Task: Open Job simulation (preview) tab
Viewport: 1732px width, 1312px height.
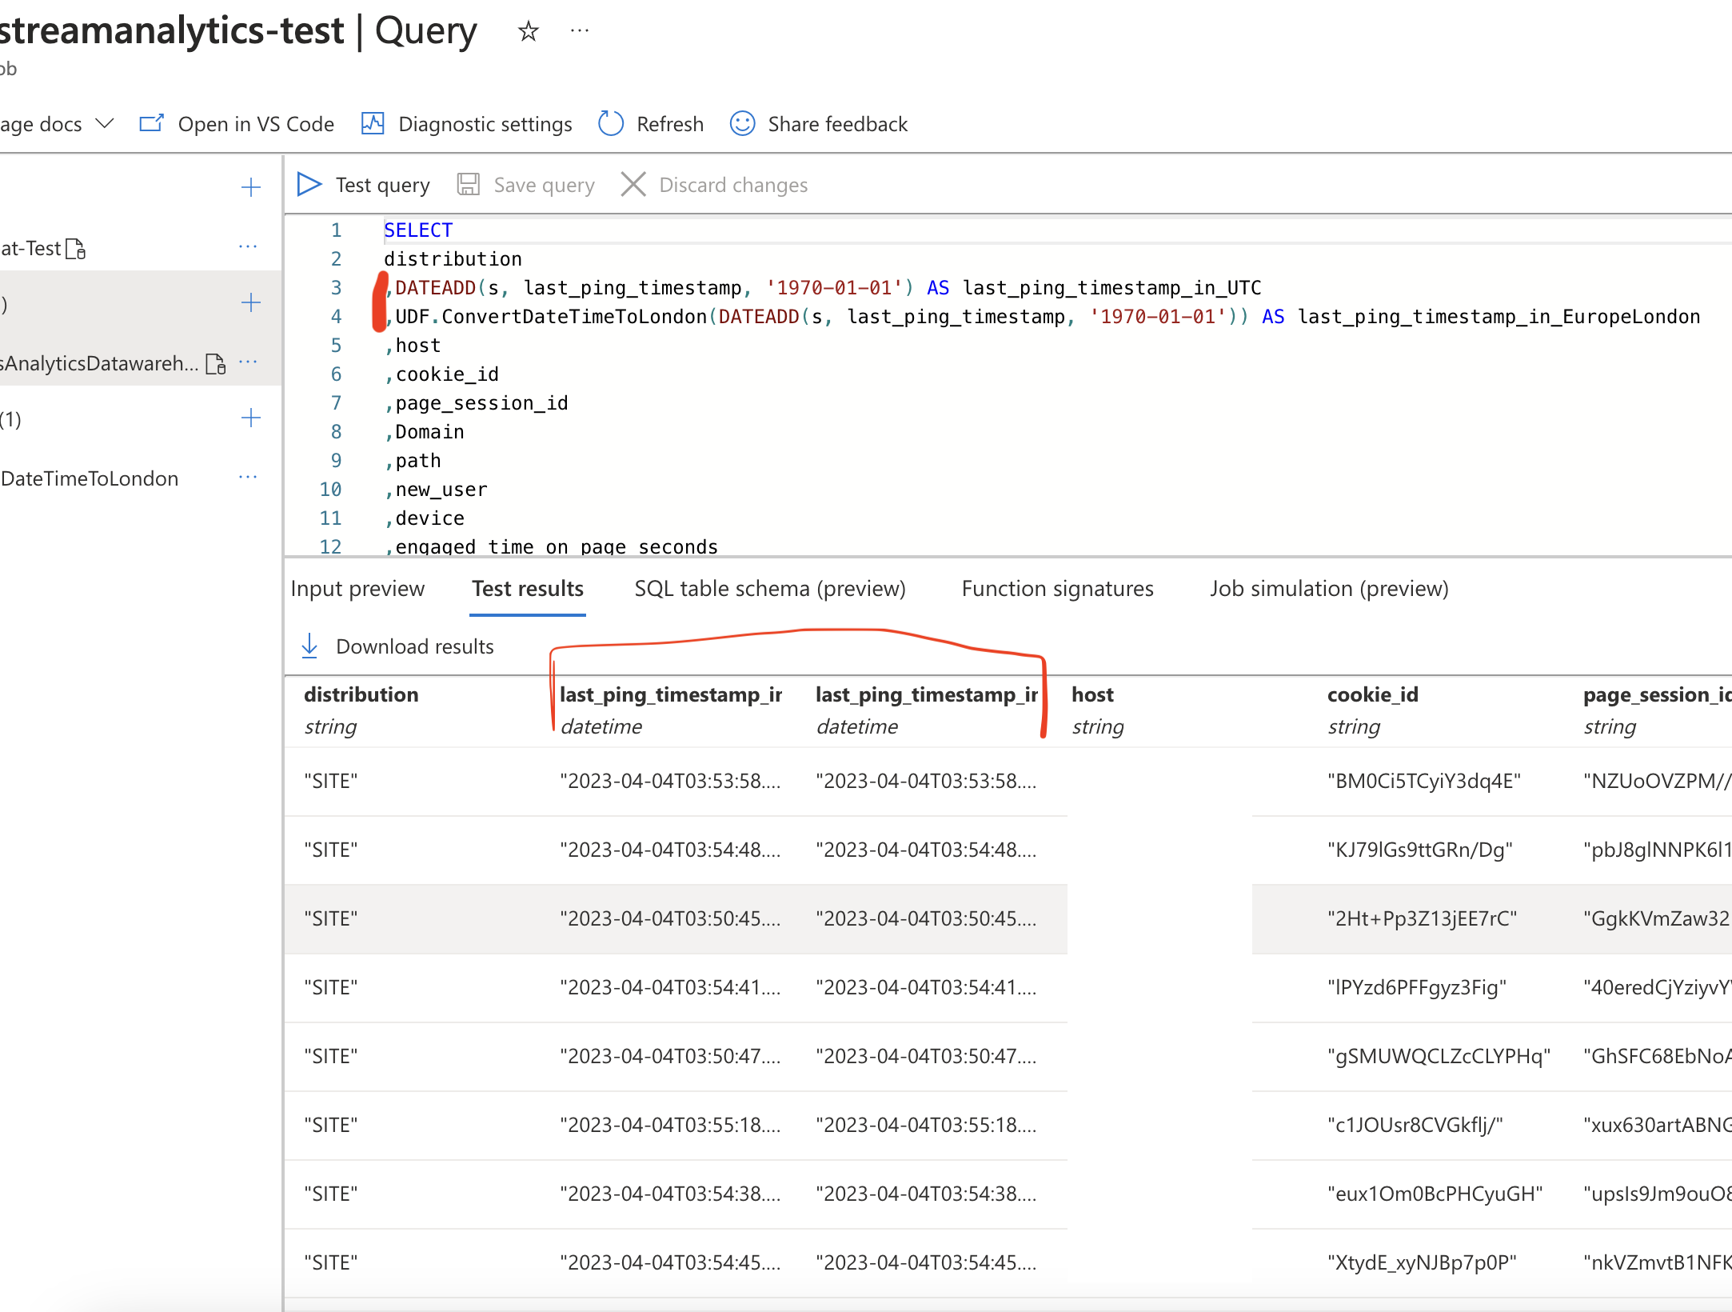Action: (x=1328, y=589)
